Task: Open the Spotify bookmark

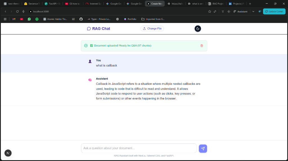Action: 37,19
